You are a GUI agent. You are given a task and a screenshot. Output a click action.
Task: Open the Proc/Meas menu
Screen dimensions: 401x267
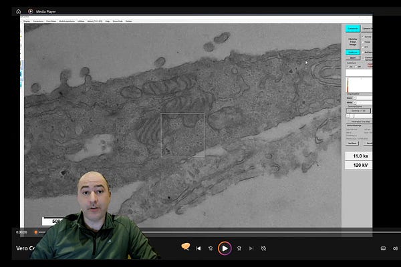tap(51, 21)
